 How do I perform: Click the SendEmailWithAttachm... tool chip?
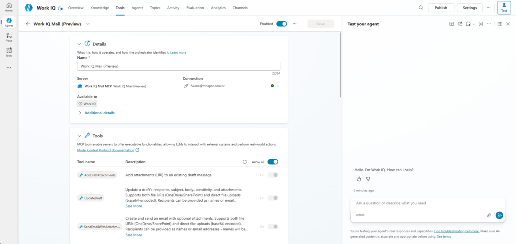click(100, 227)
